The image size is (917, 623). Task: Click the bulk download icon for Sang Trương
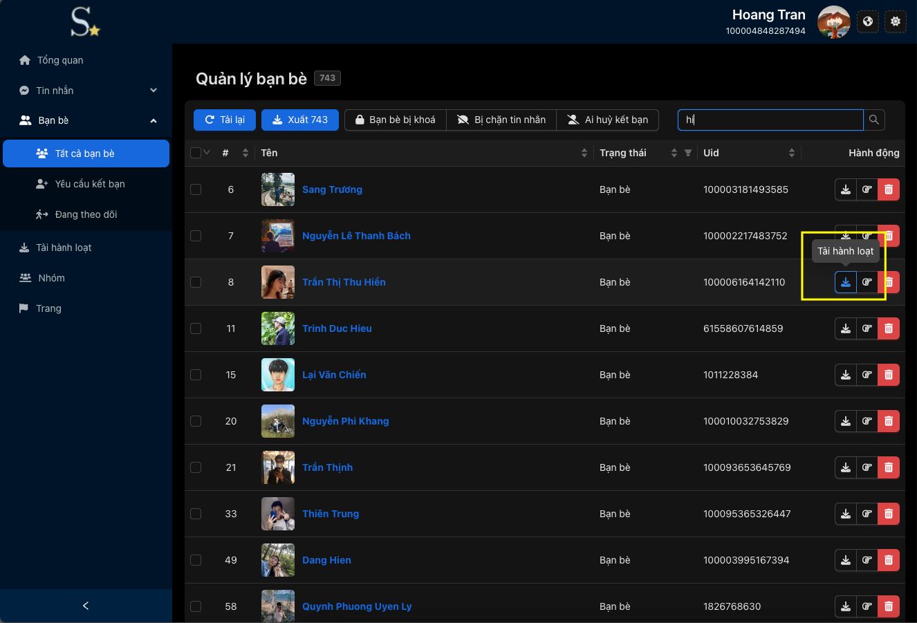point(846,189)
